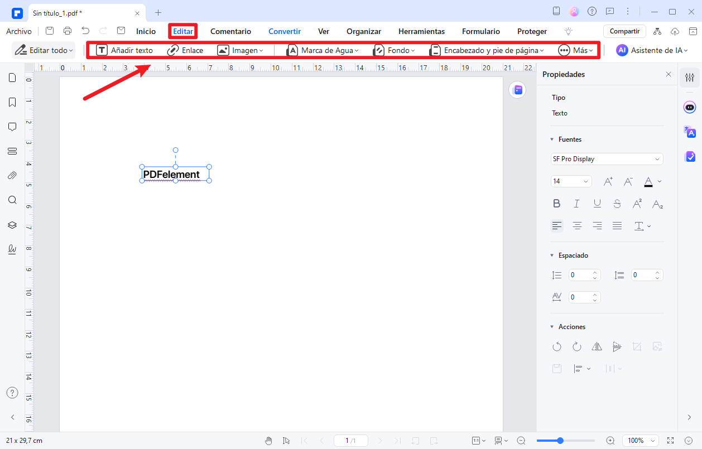
Task: Switch to the Convertir tab
Action: pyautogui.click(x=285, y=31)
